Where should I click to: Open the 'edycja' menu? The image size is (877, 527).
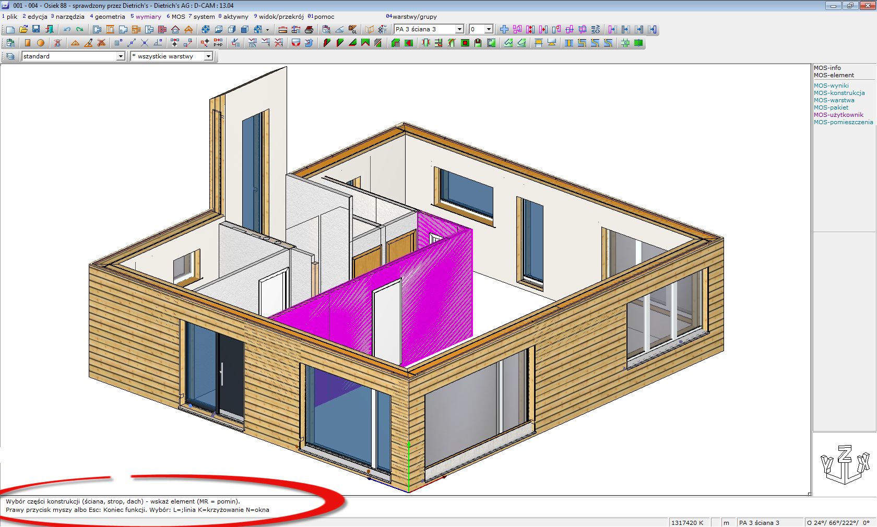(x=37, y=17)
